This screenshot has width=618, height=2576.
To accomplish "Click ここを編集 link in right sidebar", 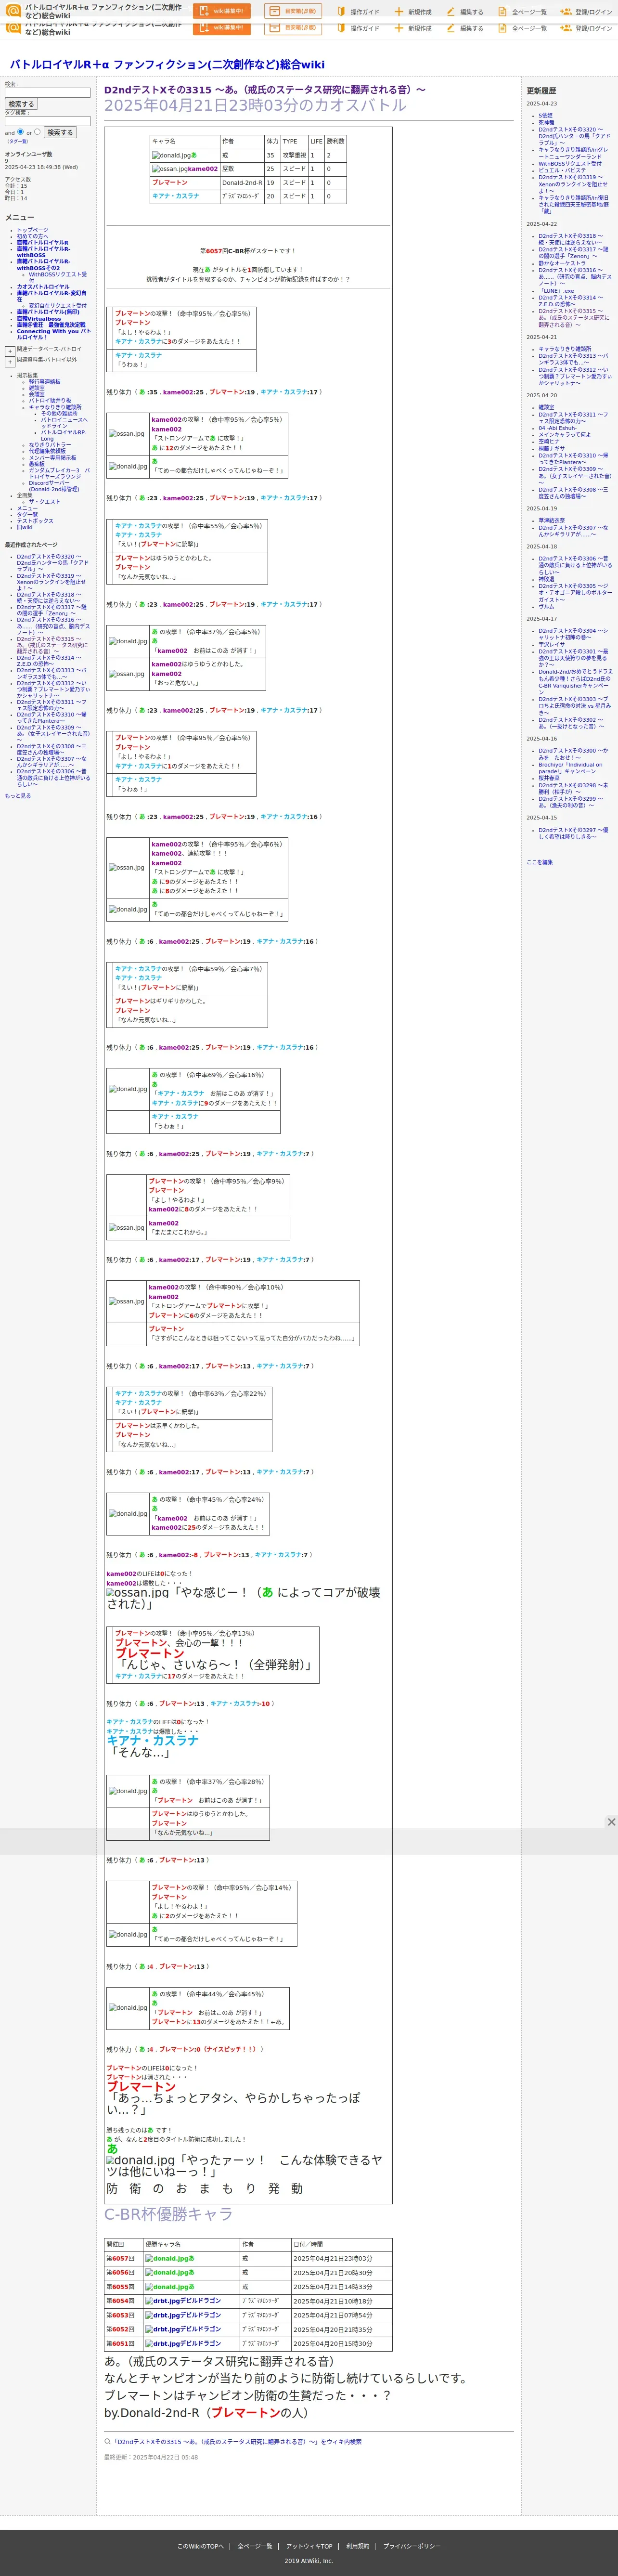I will click(x=540, y=862).
